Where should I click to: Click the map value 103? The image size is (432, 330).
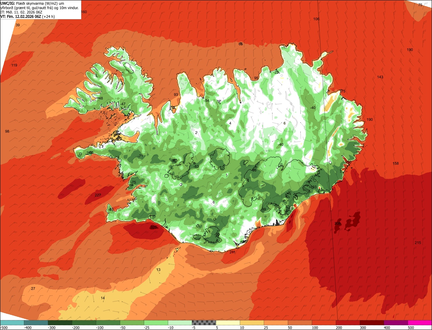(314, 187)
